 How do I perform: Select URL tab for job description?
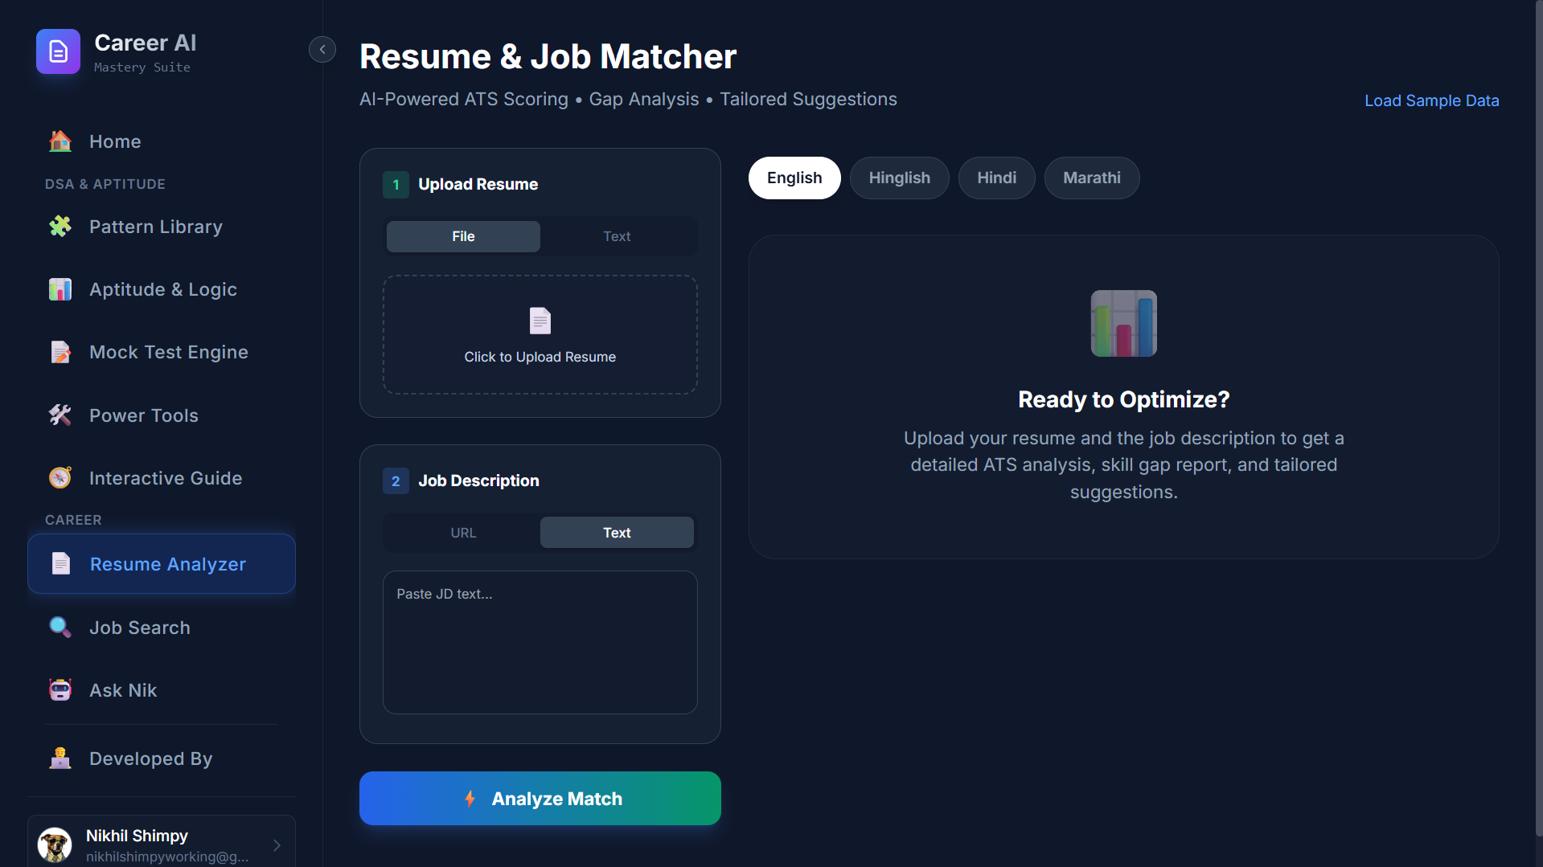[x=463, y=532]
